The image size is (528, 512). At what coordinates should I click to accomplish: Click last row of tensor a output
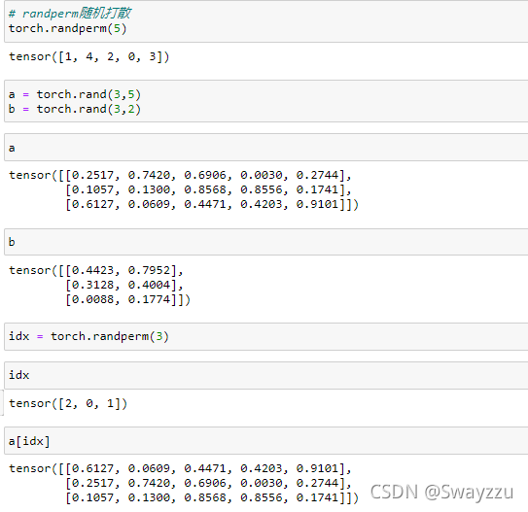[212, 204]
